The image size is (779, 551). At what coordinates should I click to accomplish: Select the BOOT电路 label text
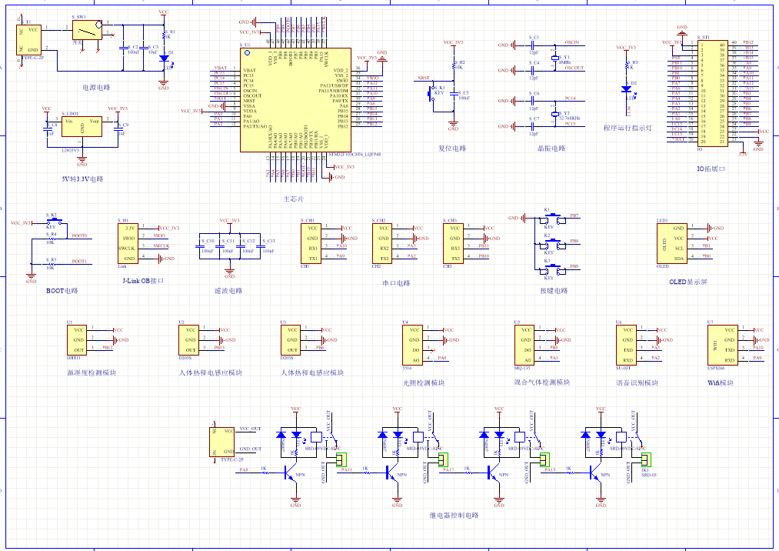[x=62, y=291]
